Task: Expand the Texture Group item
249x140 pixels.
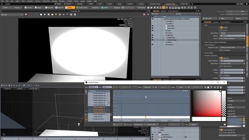Action: coord(163,40)
